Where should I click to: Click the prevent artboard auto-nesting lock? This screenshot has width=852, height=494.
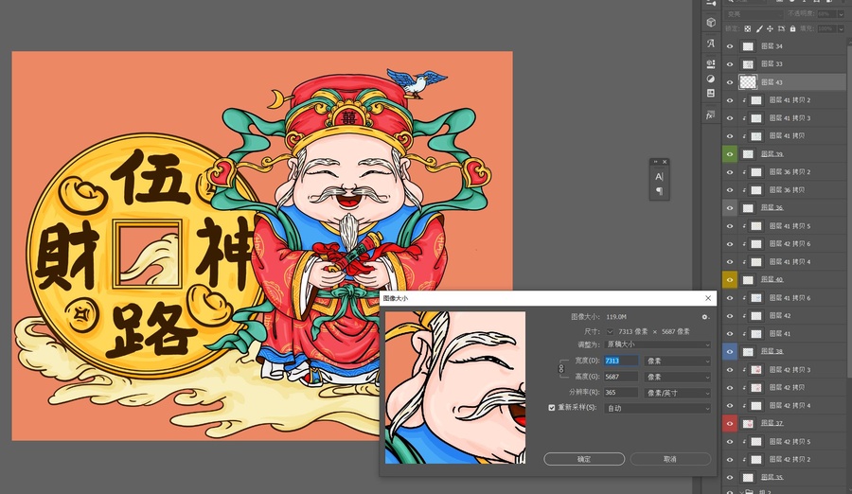pos(781,28)
